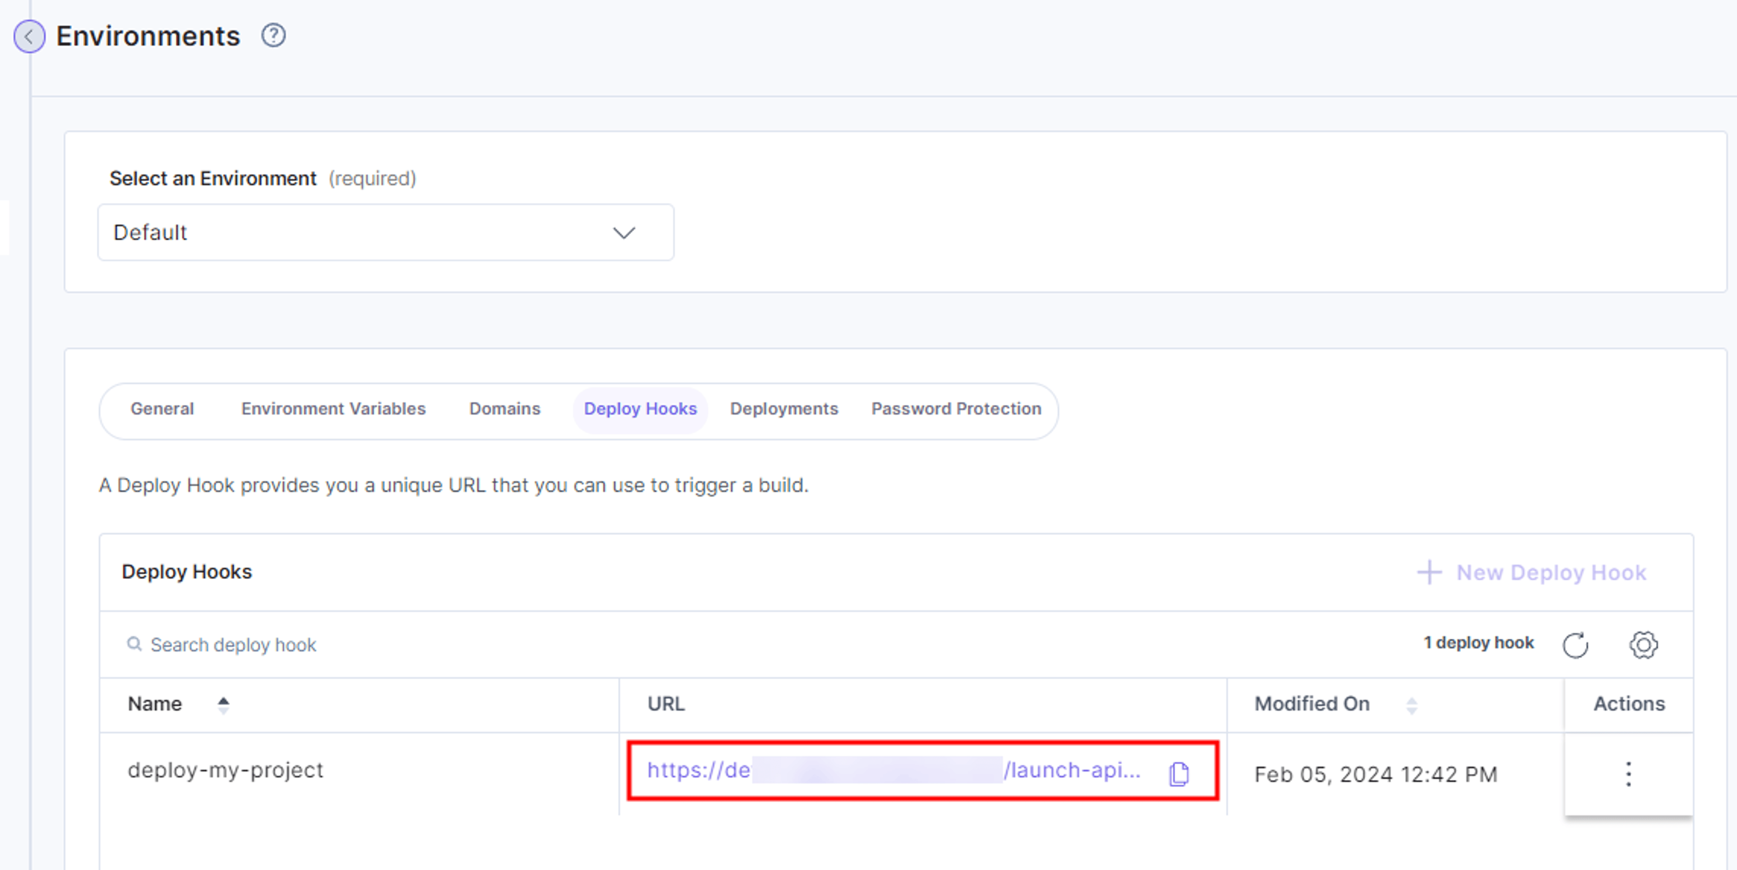Click the back arrow beside Environments
The image size is (1737, 870).
[29, 37]
